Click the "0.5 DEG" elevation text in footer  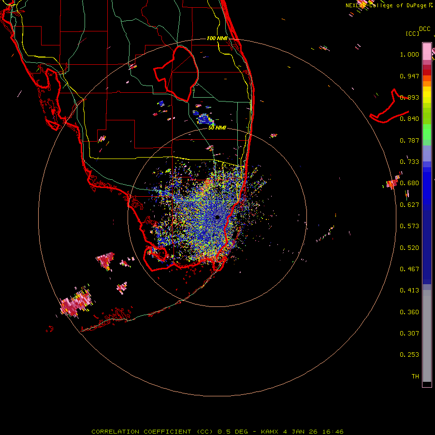233,432
